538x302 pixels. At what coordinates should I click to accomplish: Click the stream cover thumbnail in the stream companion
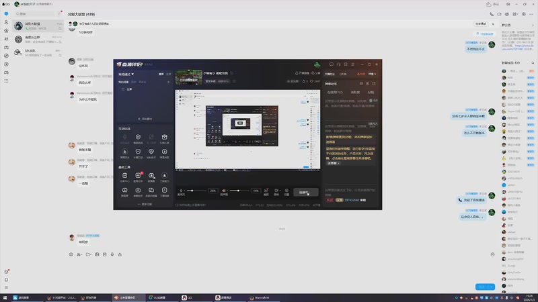point(189,77)
